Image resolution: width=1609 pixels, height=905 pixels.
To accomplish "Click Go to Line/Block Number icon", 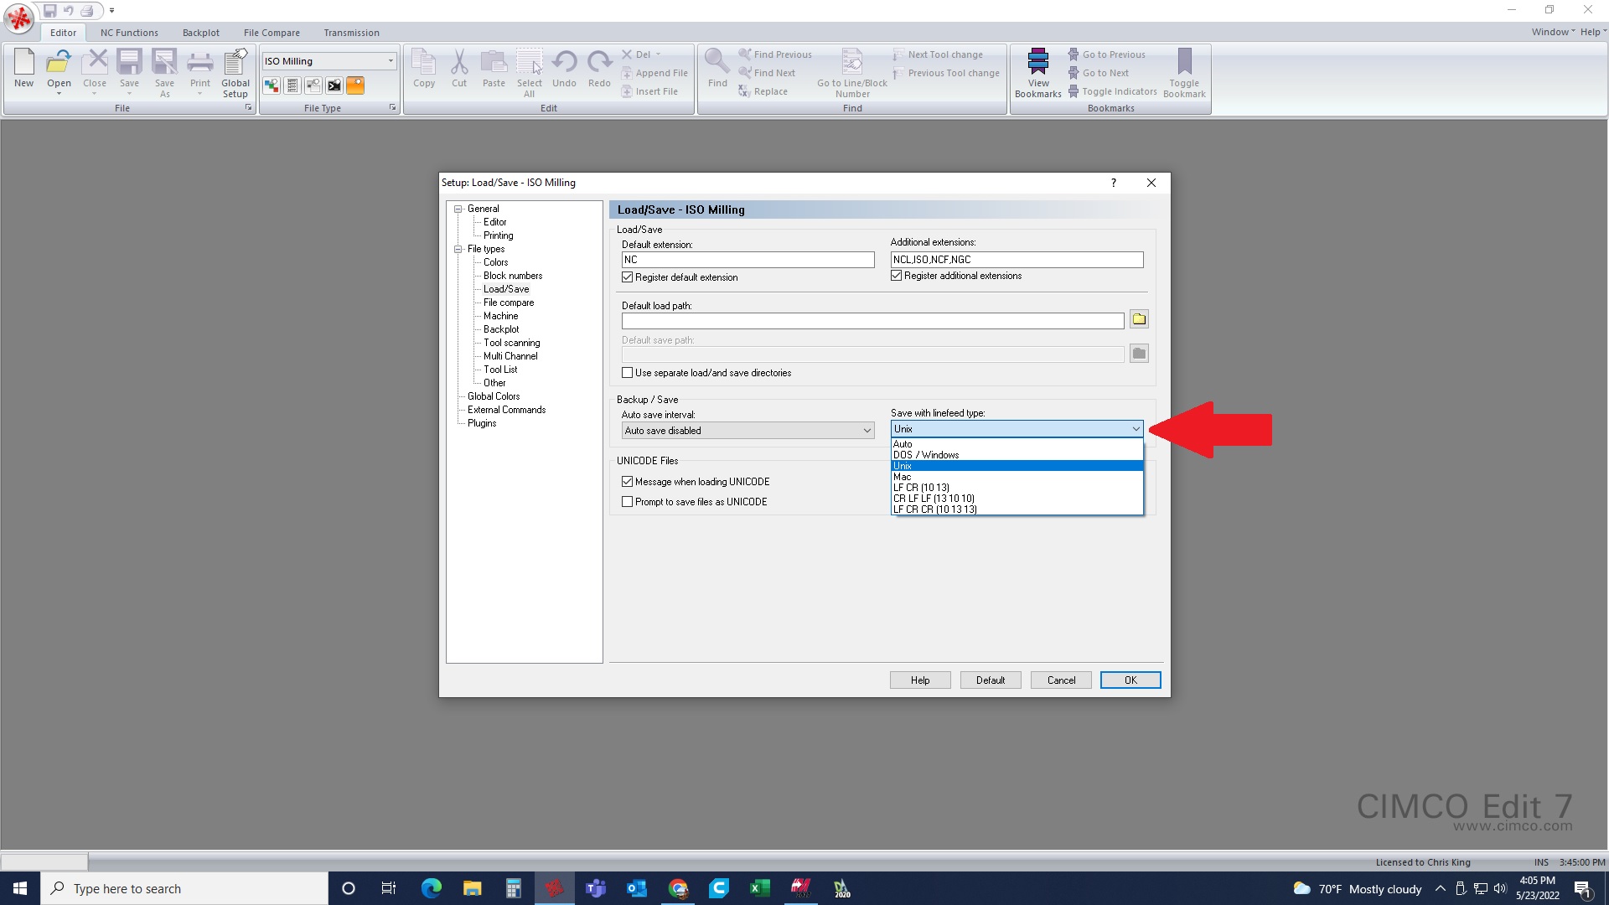I will (x=852, y=73).
